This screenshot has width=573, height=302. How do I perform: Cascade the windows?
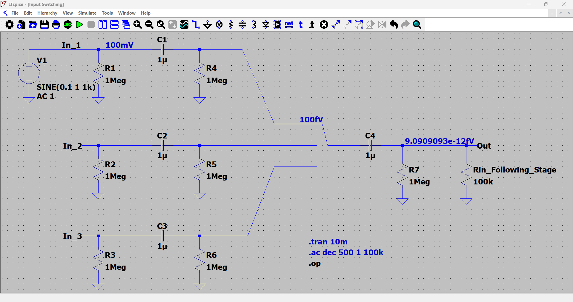[x=126, y=24]
